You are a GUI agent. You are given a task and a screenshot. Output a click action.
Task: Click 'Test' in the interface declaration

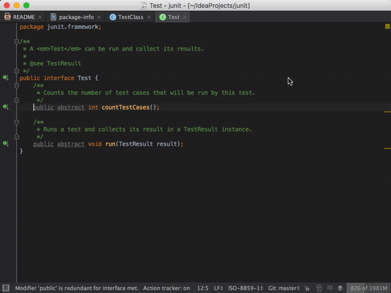pyautogui.click(x=84, y=78)
